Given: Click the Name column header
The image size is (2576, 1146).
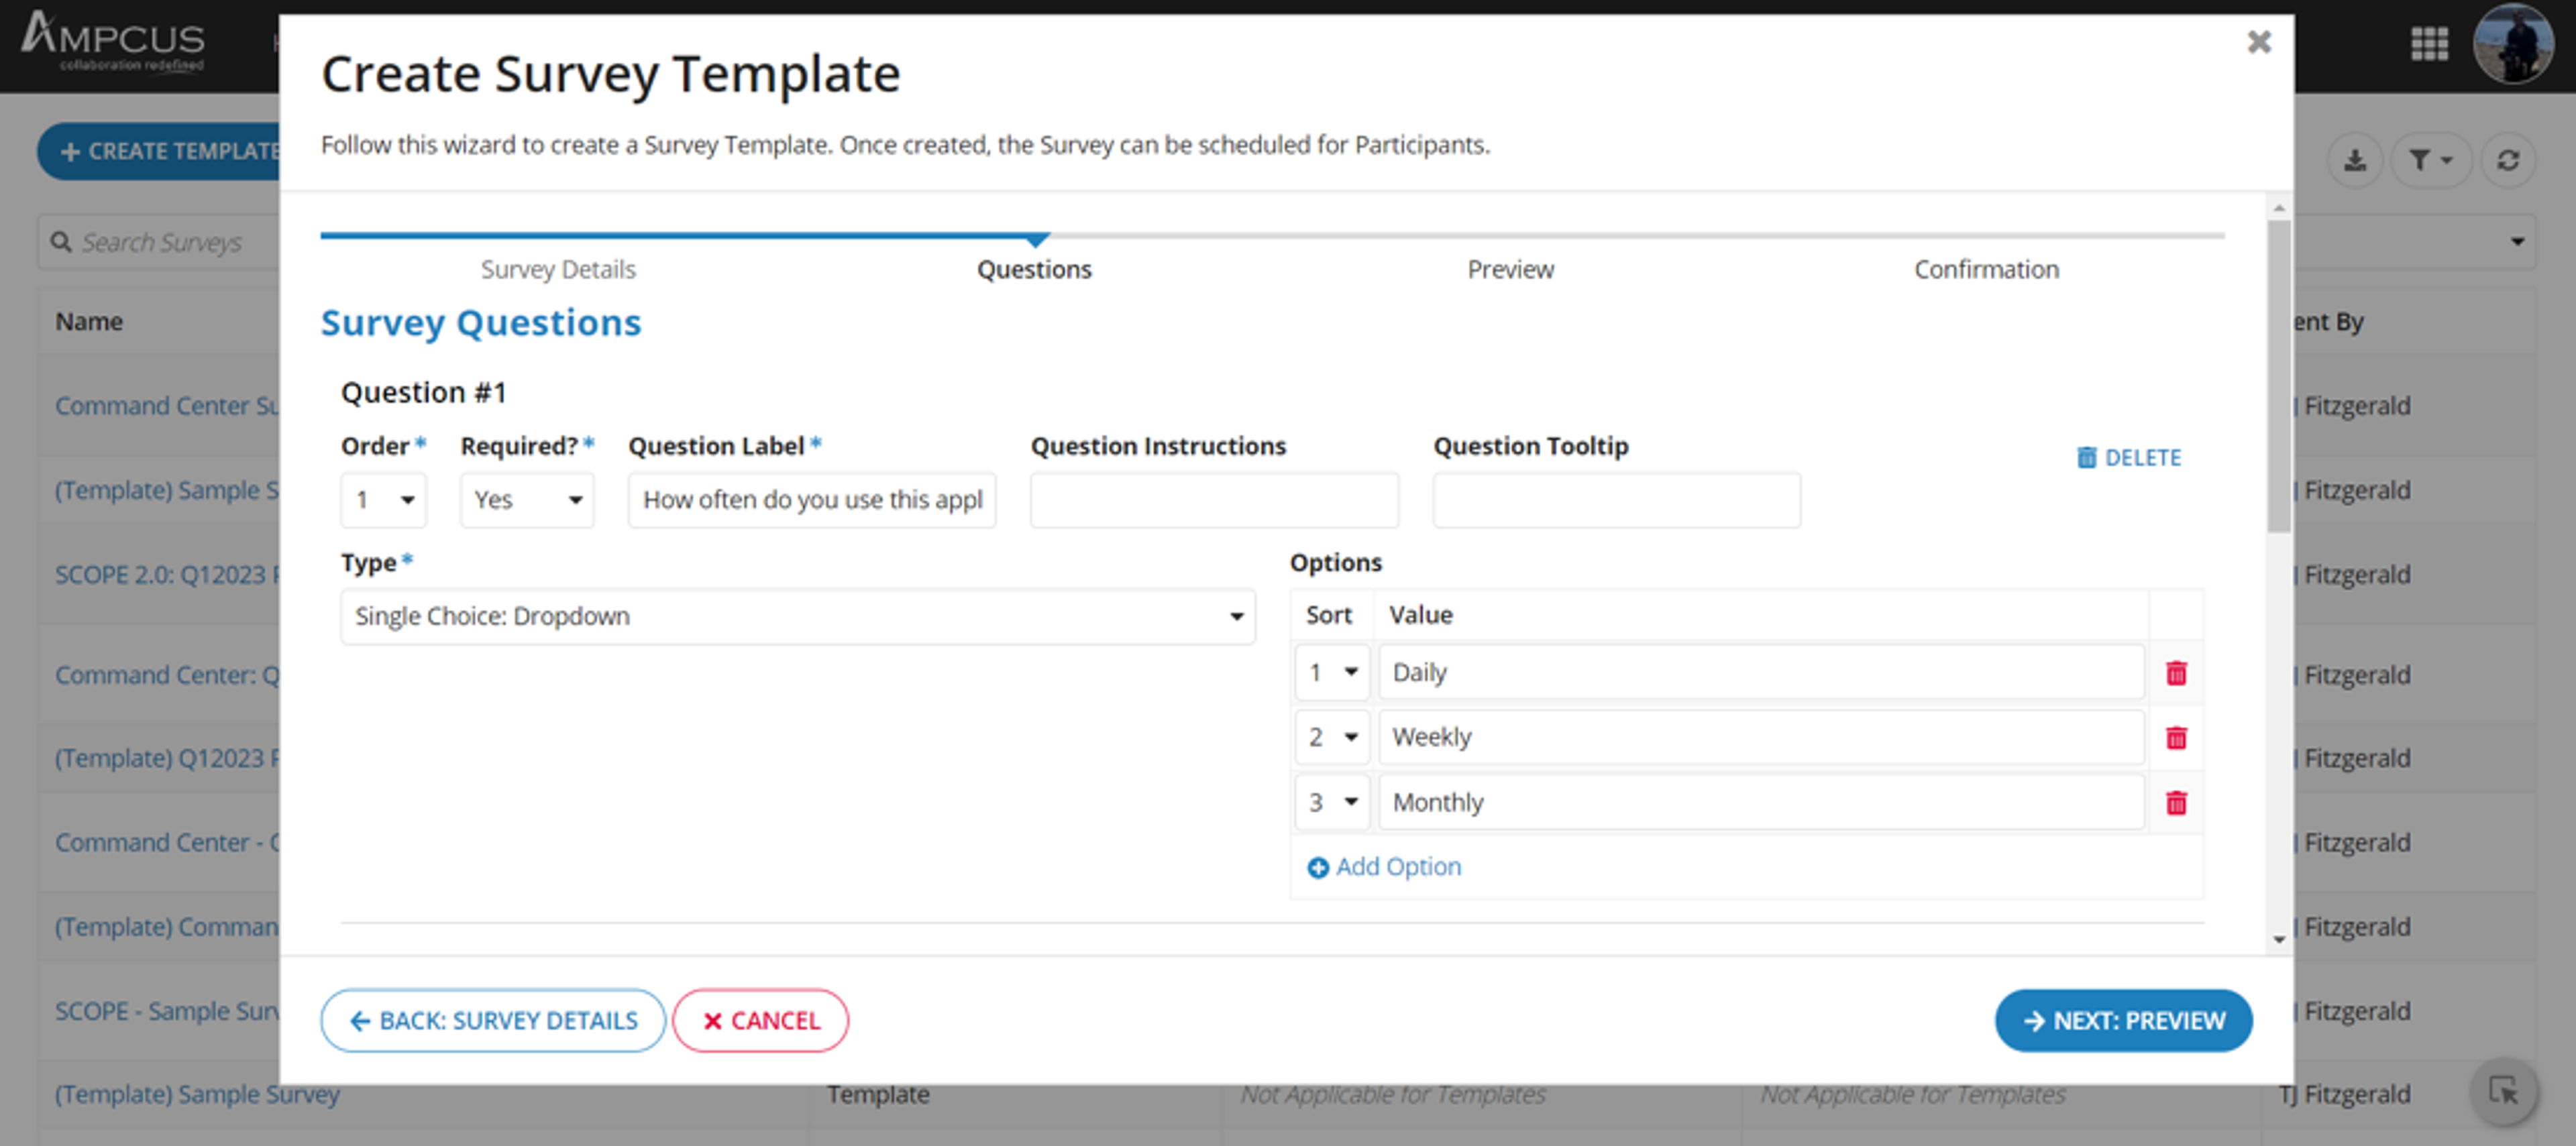Looking at the screenshot, I should (89, 322).
